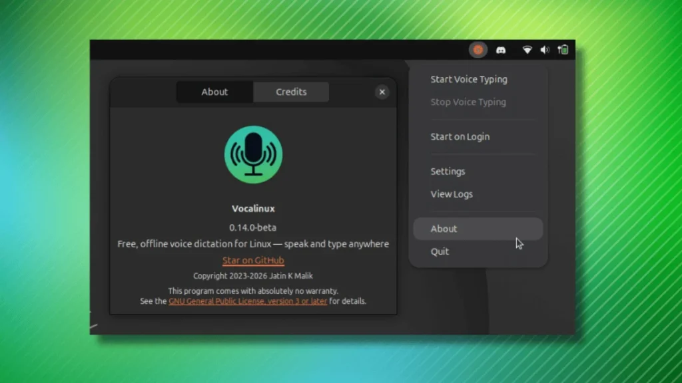Click the Vocalinux orange tray icon
Screen dimensions: 682x383
pos(478,50)
